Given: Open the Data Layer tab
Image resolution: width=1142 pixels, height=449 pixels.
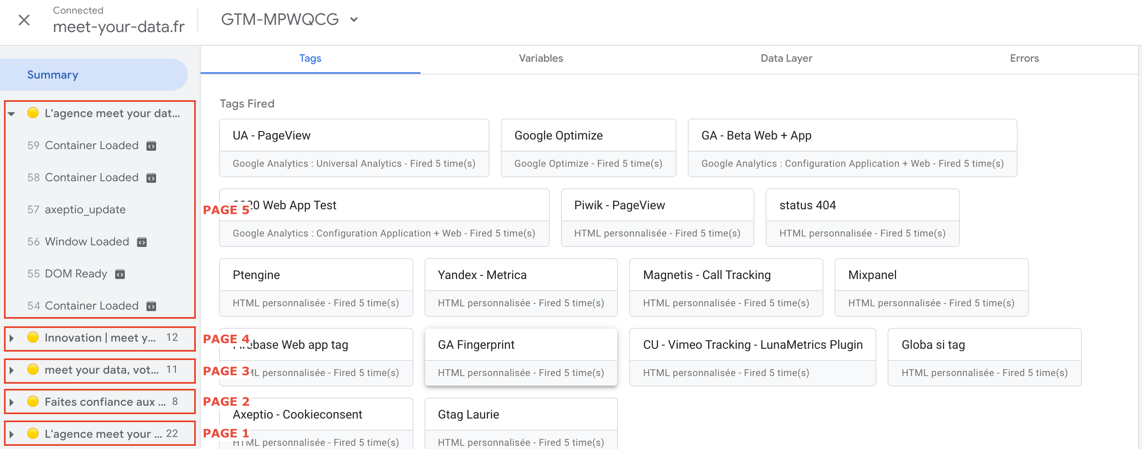Looking at the screenshot, I should 786,59.
